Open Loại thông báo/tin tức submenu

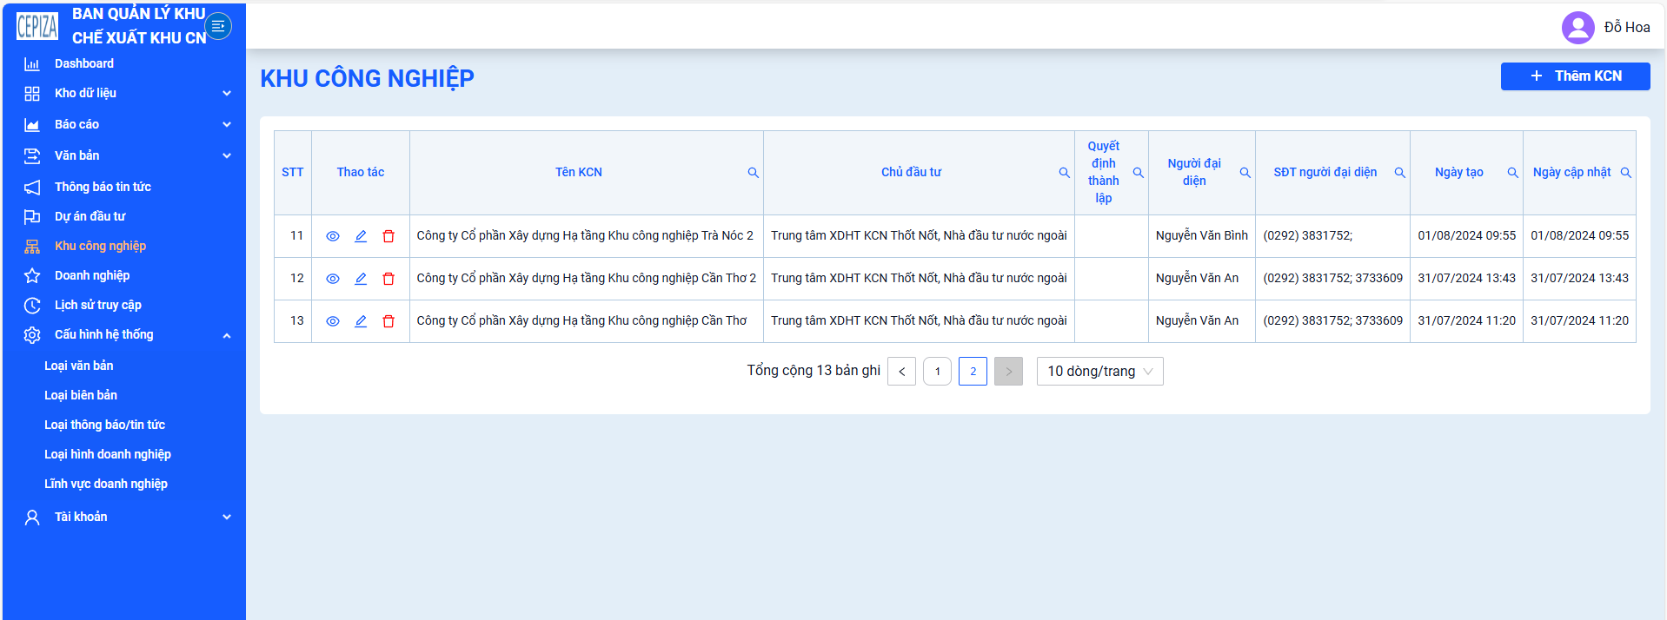pyautogui.click(x=104, y=425)
